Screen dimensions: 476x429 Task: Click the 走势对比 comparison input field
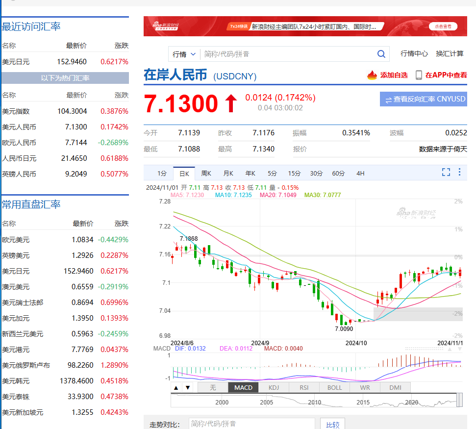pyautogui.click(x=251, y=424)
